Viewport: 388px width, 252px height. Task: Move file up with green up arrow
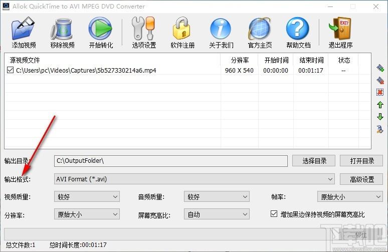(380, 105)
